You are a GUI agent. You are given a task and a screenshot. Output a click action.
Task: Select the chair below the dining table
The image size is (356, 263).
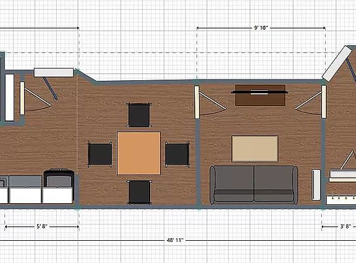click(x=139, y=192)
